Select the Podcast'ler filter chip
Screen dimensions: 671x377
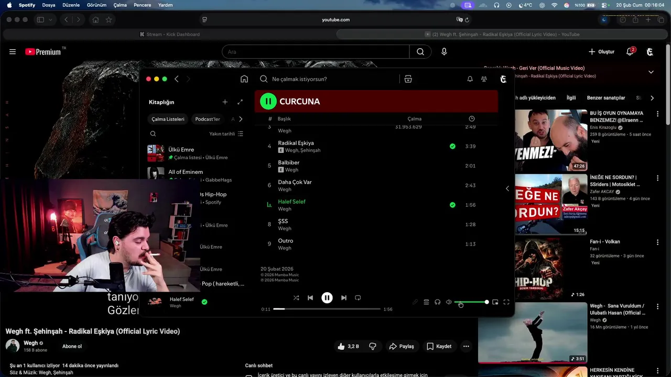pos(208,119)
